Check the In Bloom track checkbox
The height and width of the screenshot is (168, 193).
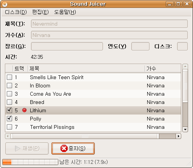pos(9,86)
